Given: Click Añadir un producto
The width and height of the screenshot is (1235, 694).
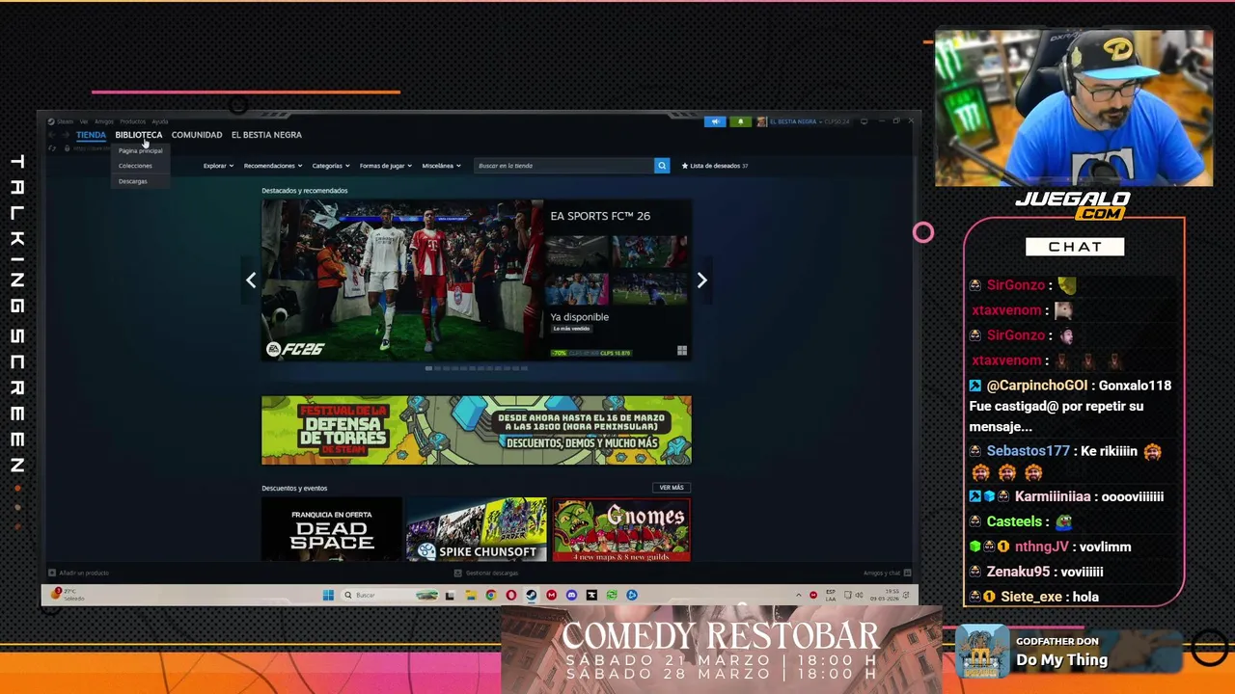Looking at the screenshot, I should [x=79, y=573].
